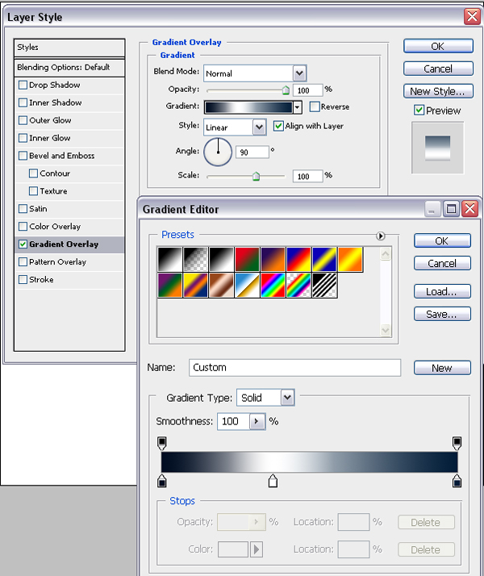The image size is (484, 576).
Task: Choose the copper gradient preset
Action: tap(221, 285)
